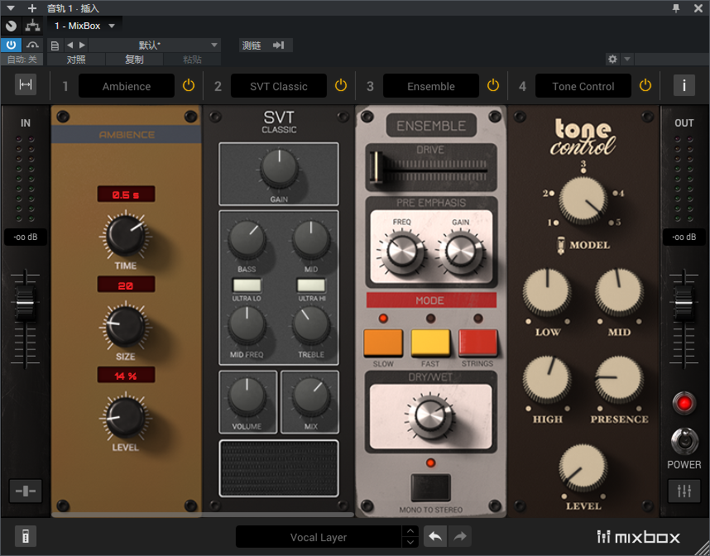Click the 粘贴 paste button
Viewport: 710px width, 556px height.
tap(192, 60)
